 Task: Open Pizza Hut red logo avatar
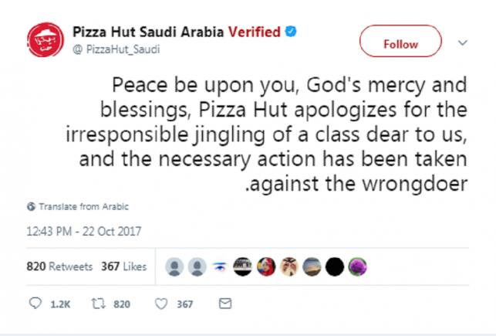point(43,39)
